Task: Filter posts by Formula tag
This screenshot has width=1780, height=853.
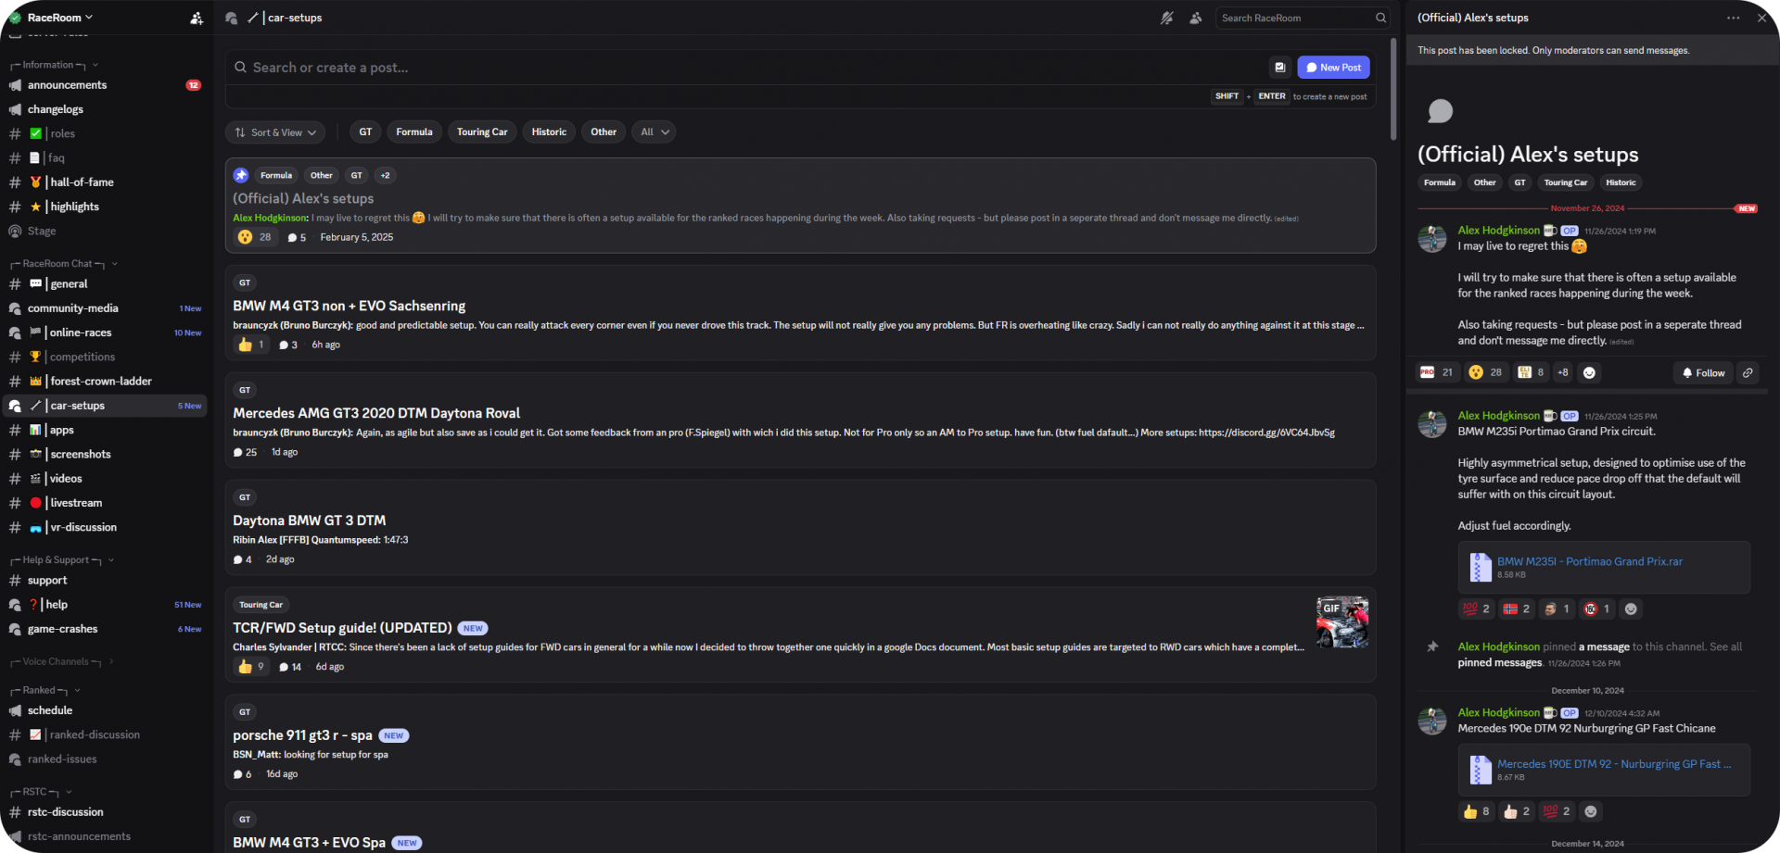Action: [x=414, y=132]
